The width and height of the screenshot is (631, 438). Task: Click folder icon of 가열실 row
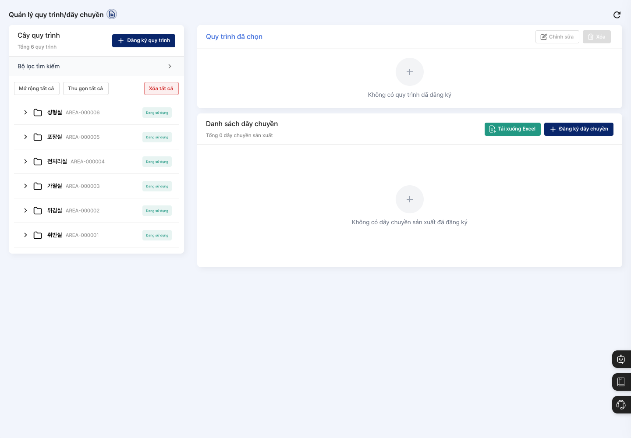[x=38, y=186]
